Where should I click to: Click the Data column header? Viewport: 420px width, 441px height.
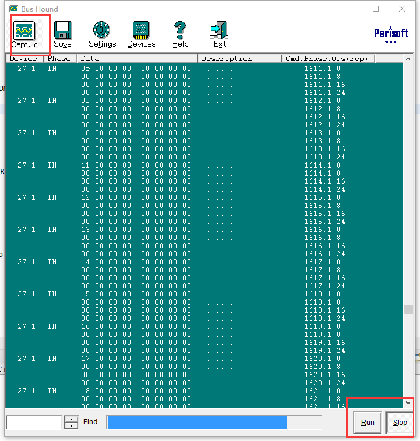(x=137, y=59)
